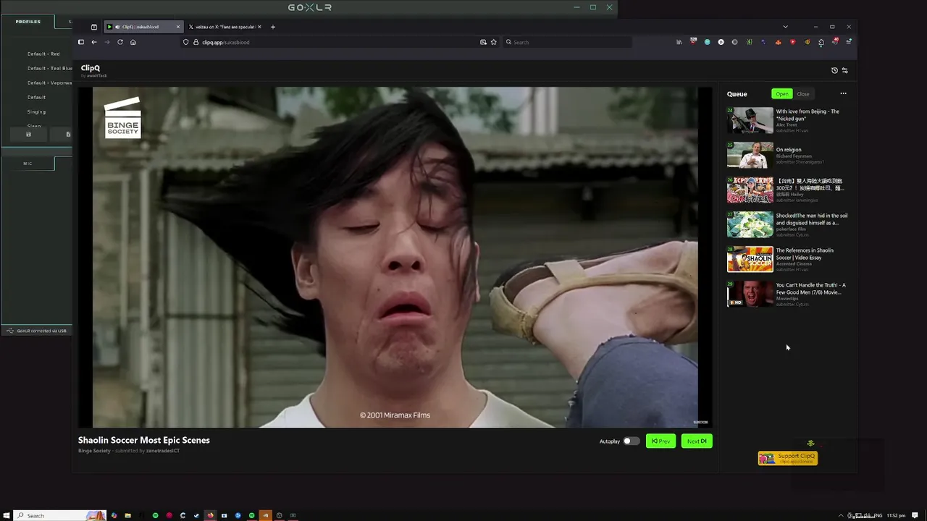This screenshot has width=927, height=521.
Task: Select the Taiwanese food clip thumbnail numbered 26
Action: click(750, 190)
